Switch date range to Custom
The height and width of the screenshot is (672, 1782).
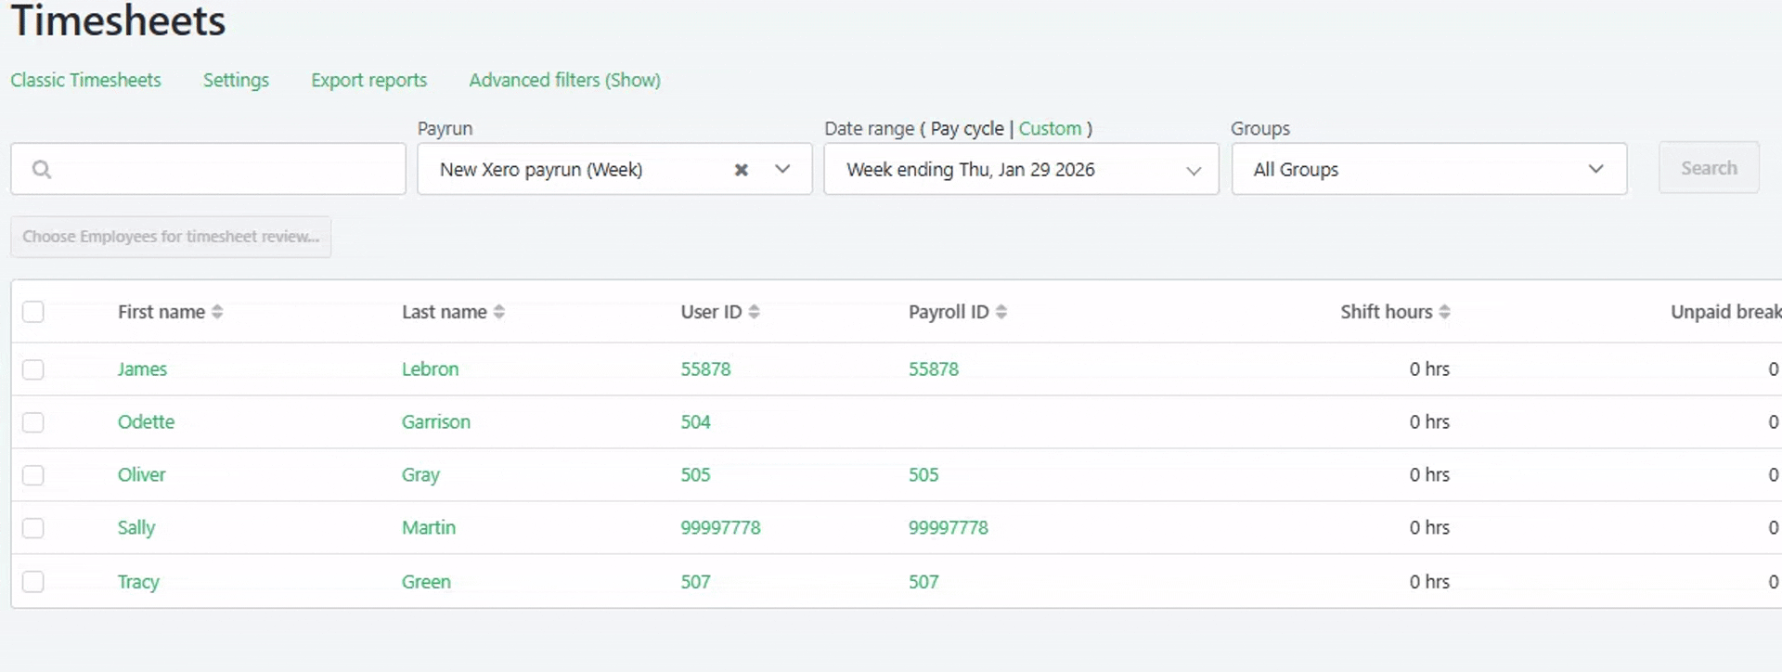coord(1050,129)
